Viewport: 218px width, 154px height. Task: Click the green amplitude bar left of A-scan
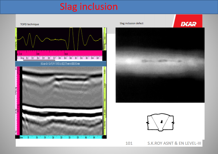click(x=16, y=39)
